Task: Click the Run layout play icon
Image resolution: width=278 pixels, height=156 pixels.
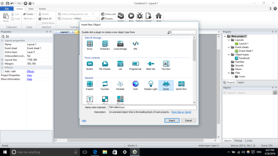Action: (x=131, y=16)
